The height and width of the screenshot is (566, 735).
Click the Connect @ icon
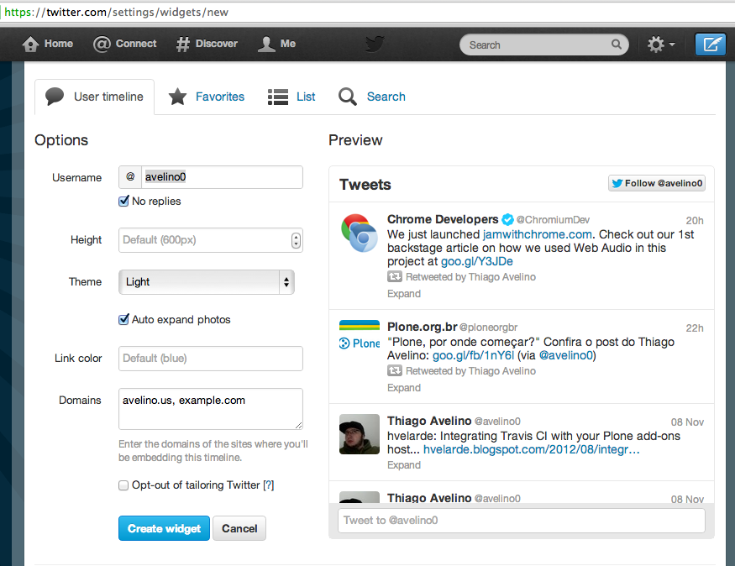[x=102, y=44]
